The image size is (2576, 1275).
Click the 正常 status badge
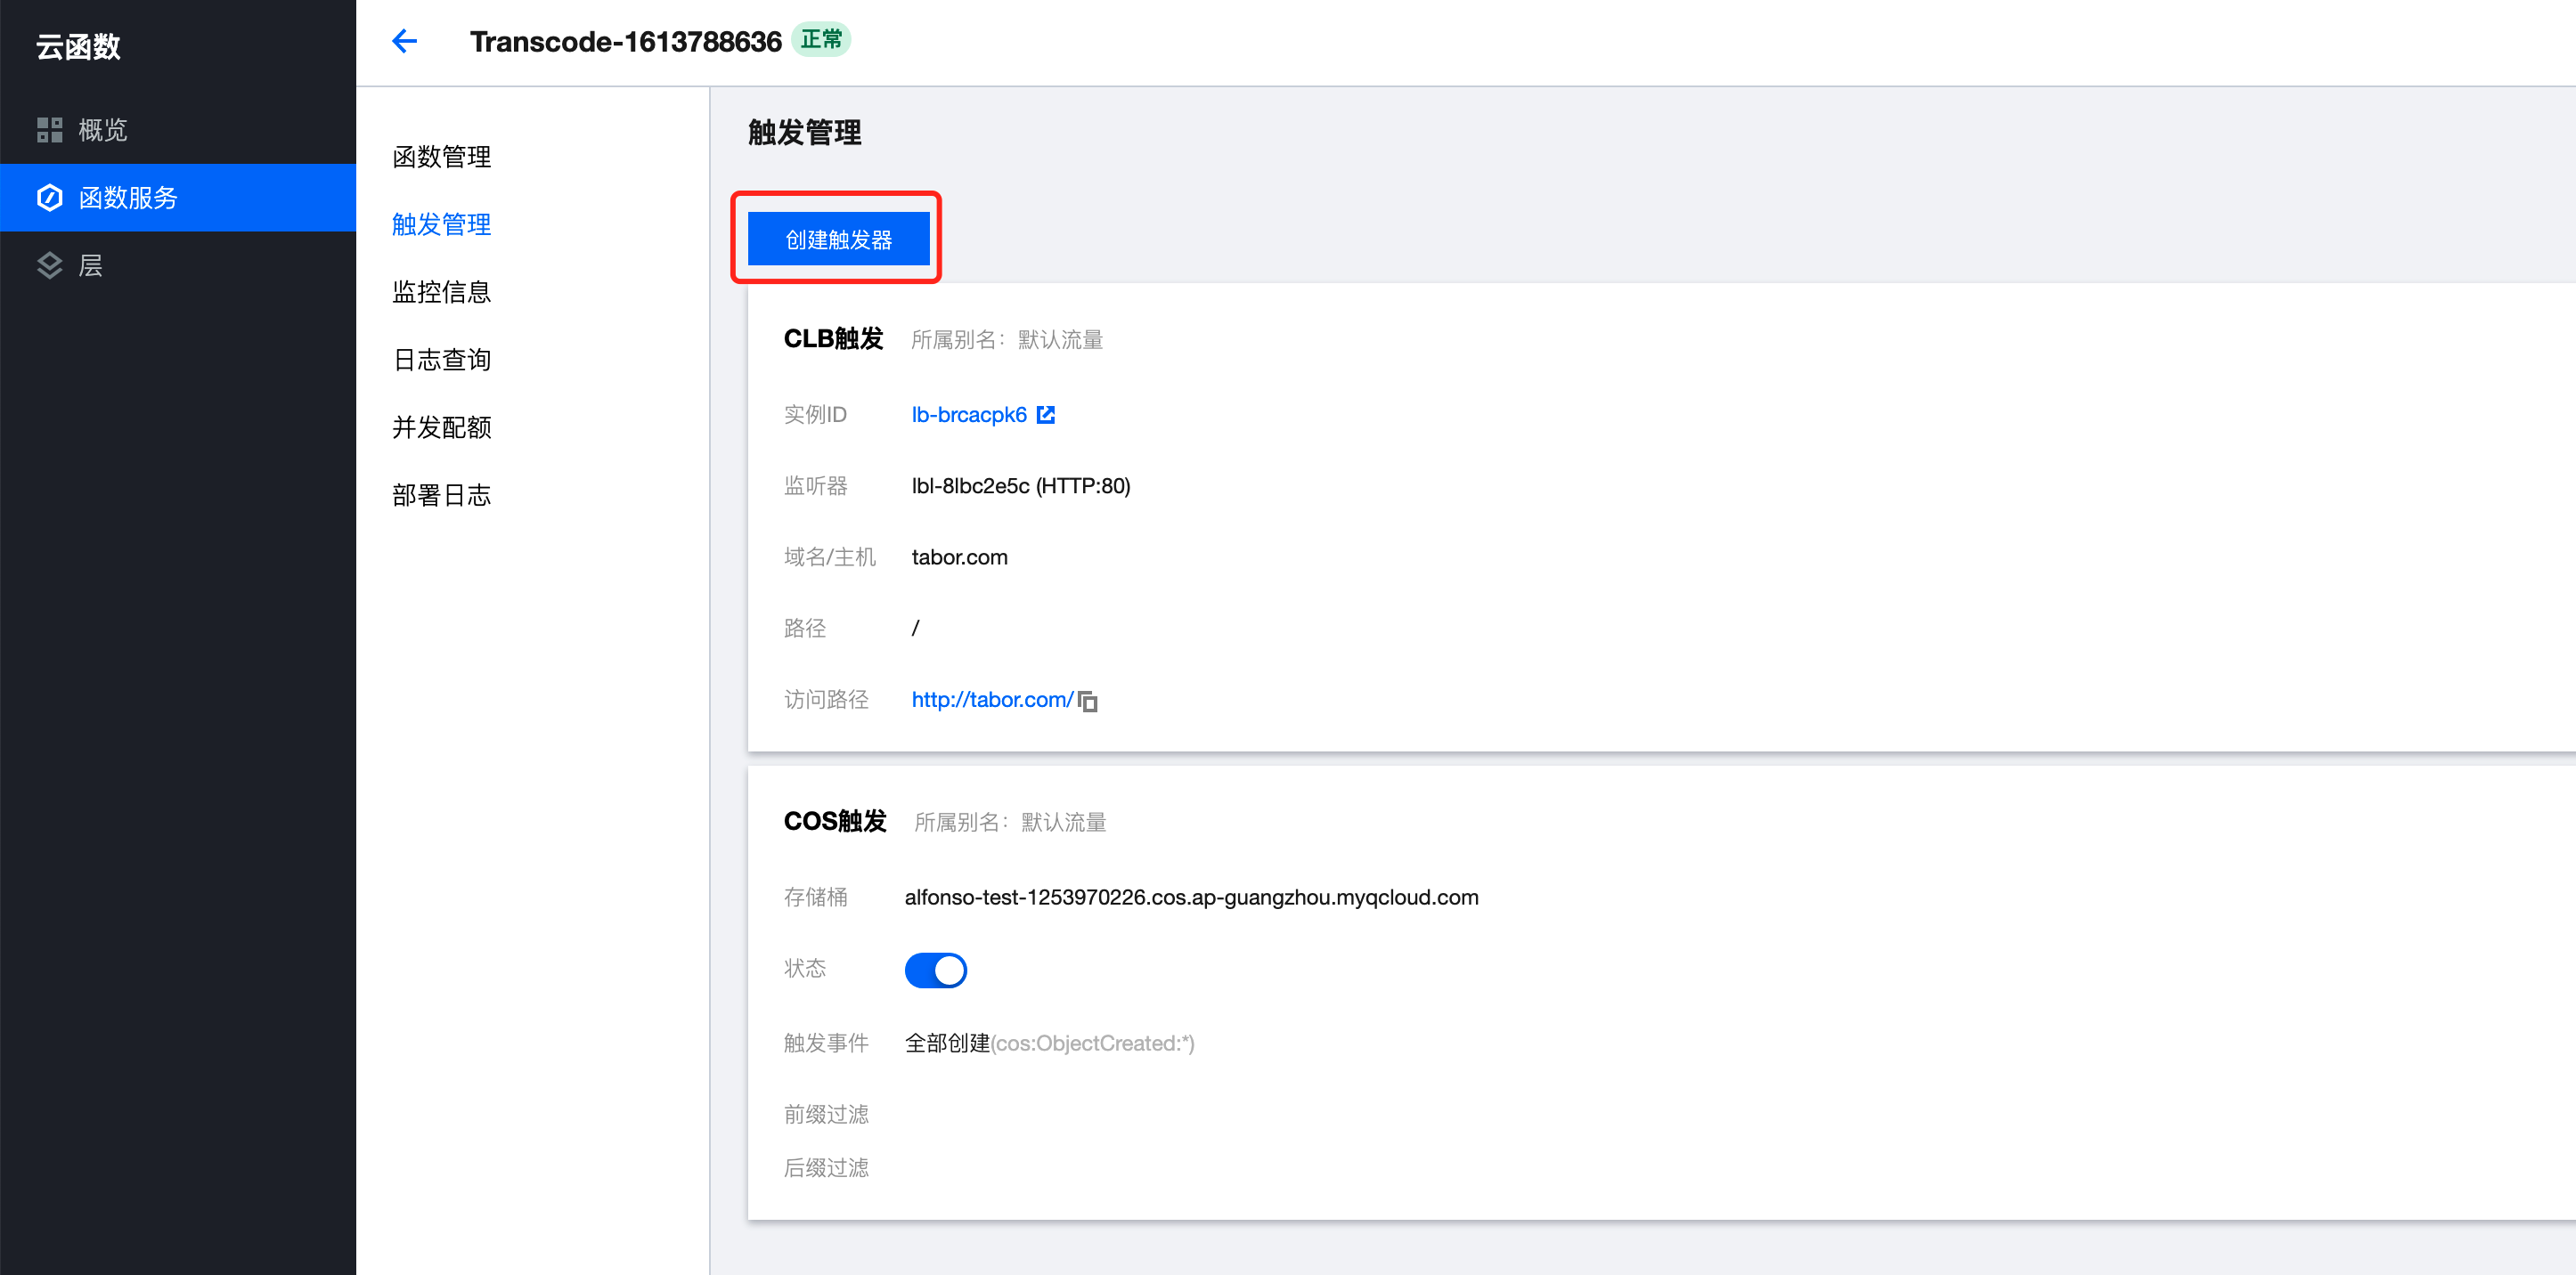(821, 39)
